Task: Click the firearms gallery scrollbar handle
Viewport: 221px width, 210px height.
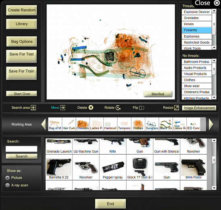Action: [x=214, y=160]
